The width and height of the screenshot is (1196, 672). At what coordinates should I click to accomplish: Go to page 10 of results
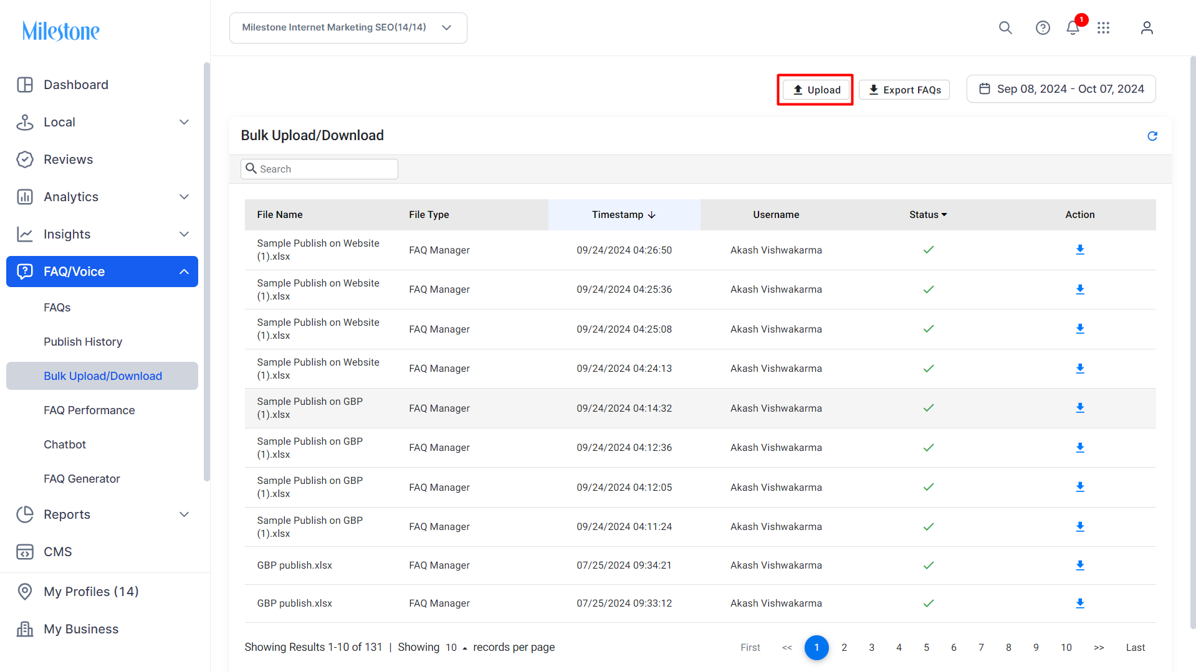(x=1066, y=648)
